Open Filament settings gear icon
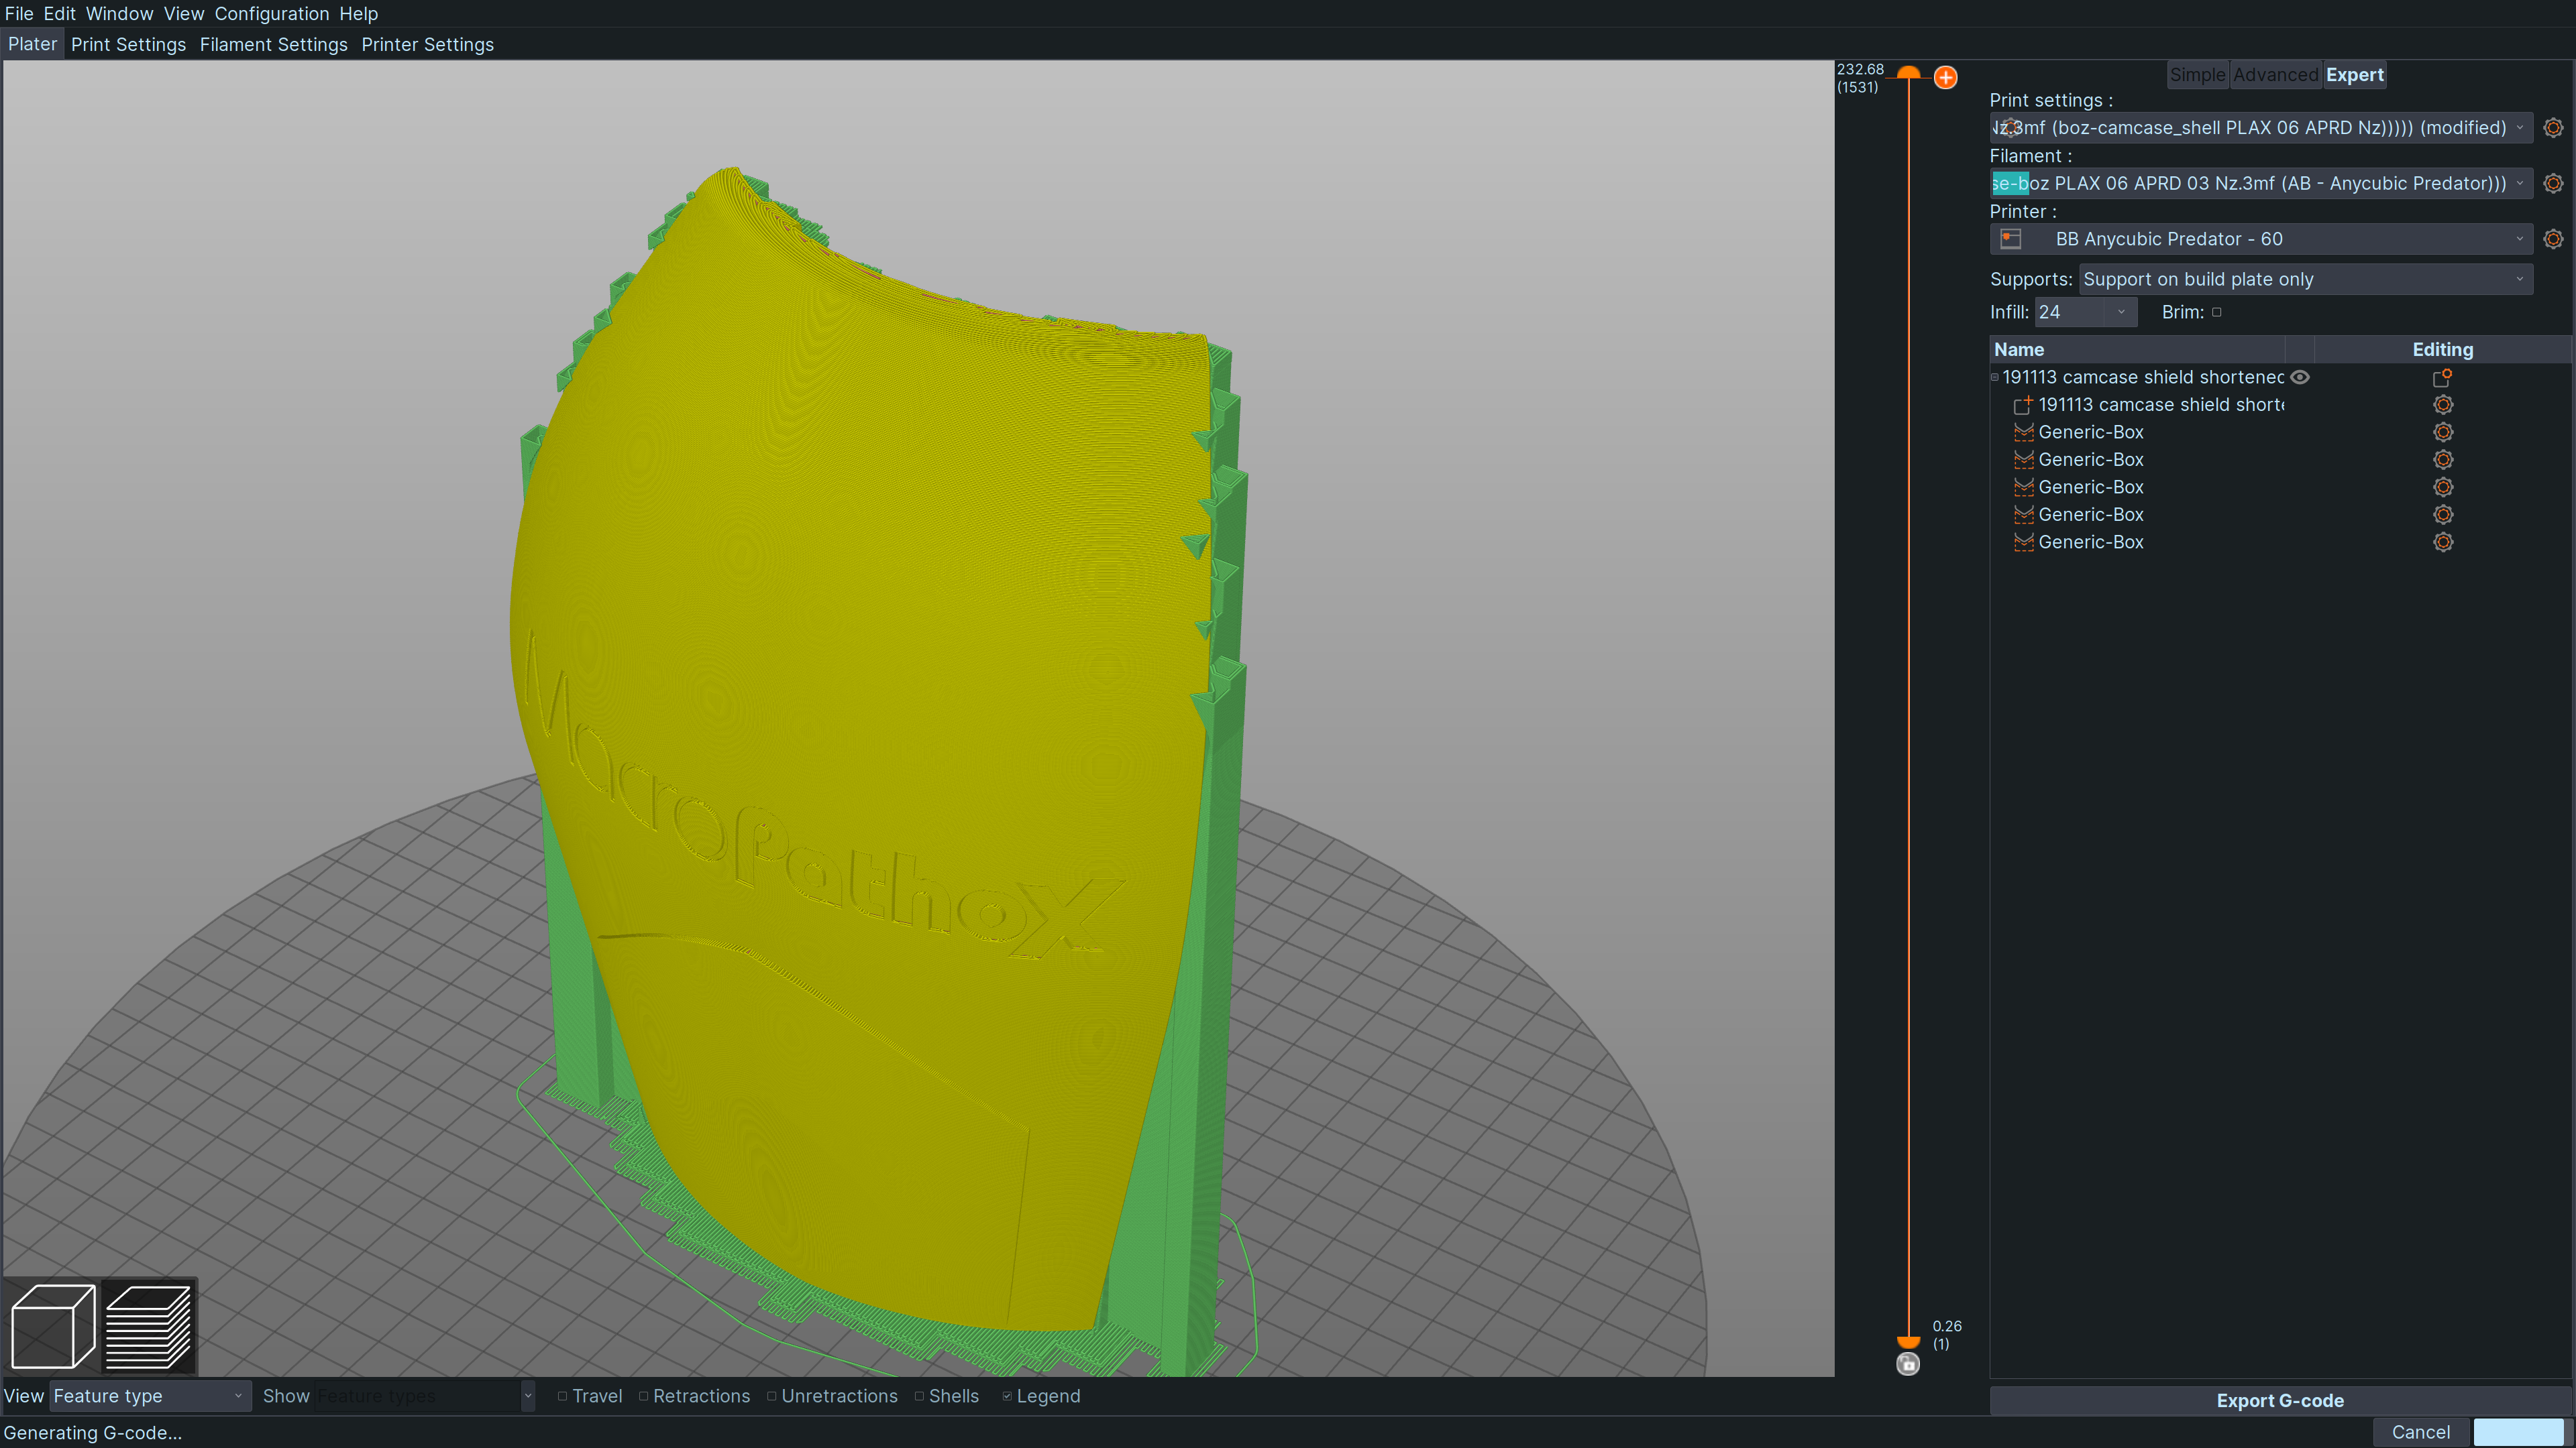This screenshot has width=2576, height=1448. pyautogui.click(x=2553, y=184)
